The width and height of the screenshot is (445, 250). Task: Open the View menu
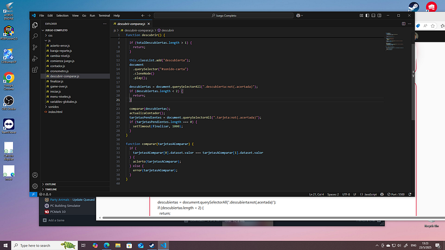(x=75, y=16)
